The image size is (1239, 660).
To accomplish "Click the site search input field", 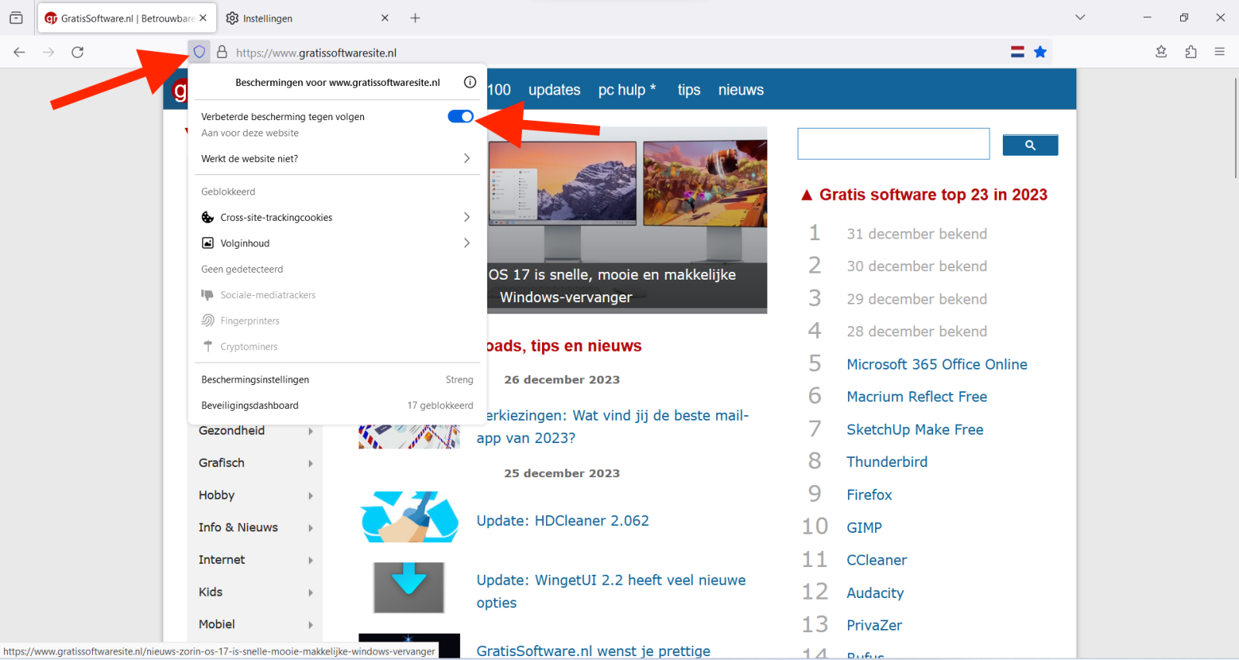I will pyautogui.click(x=893, y=144).
